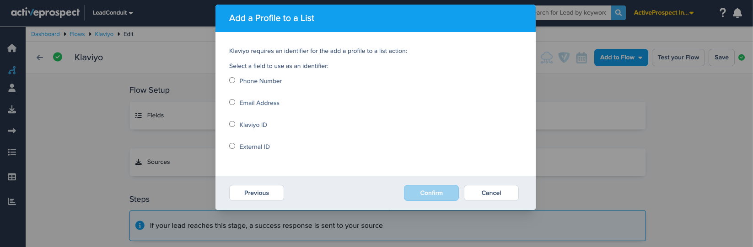
Task: Click the Home icon in sidebar
Action: point(12,48)
